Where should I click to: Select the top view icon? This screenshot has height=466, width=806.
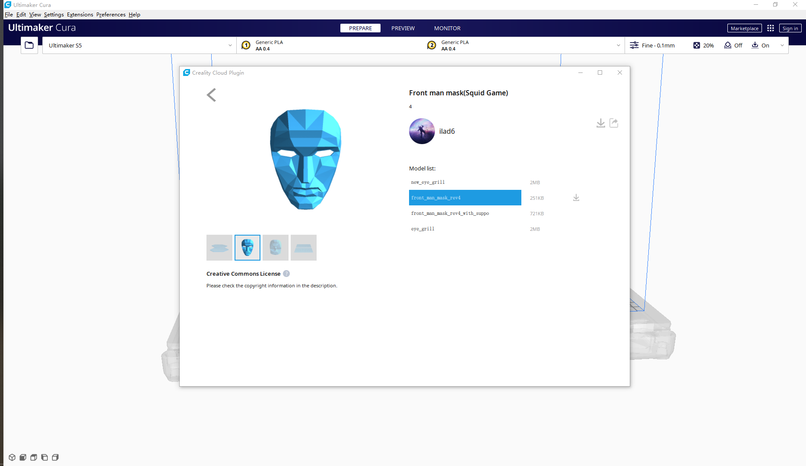pyautogui.click(x=34, y=457)
